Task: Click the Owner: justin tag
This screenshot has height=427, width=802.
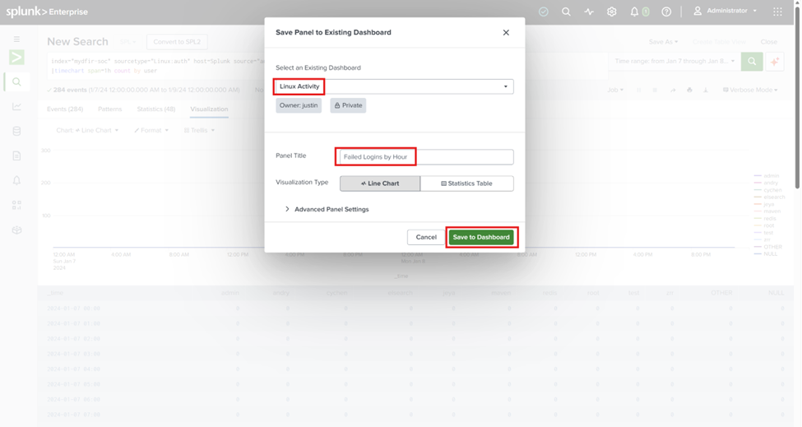Action: (x=299, y=105)
